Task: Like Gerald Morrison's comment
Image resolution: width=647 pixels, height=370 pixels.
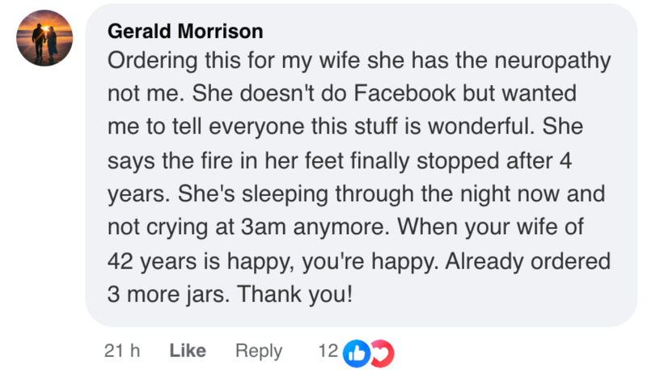Action: click(x=188, y=351)
